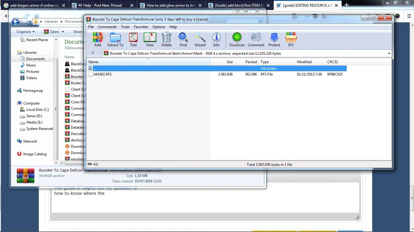Switch to RF Help Post New Thread tab

(102, 5)
